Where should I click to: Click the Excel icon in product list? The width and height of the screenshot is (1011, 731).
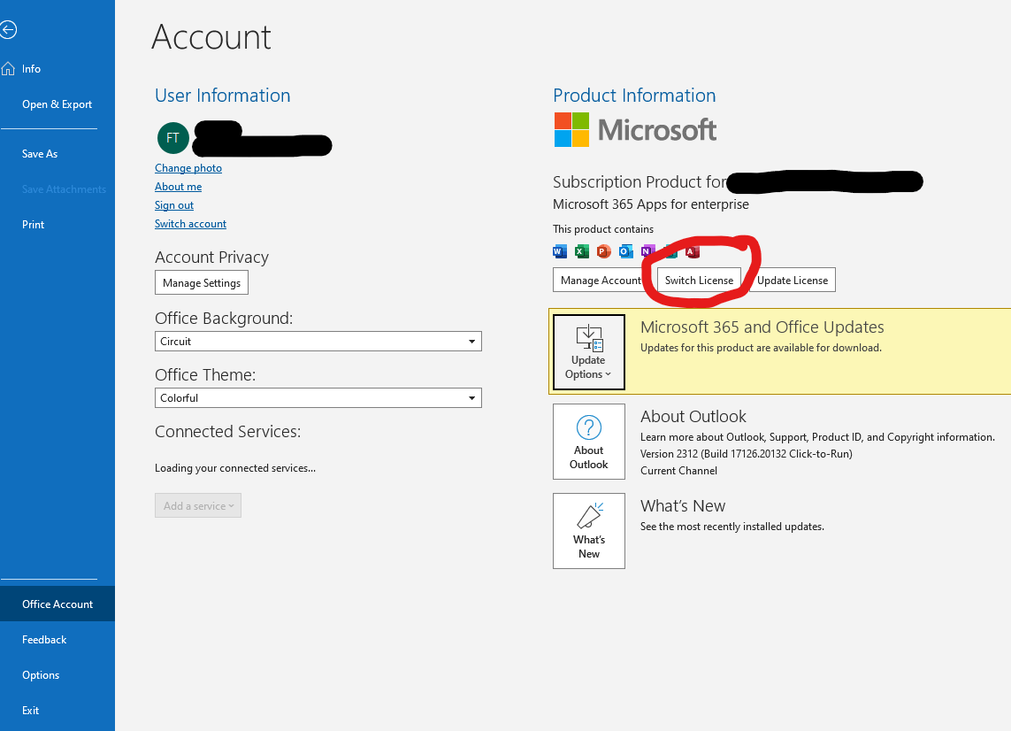581,251
